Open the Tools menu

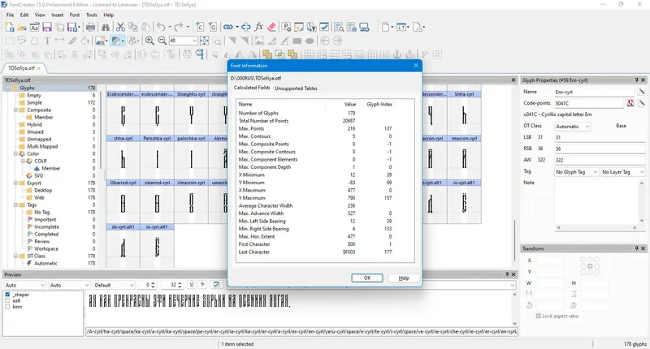click(x=91, y=15)
